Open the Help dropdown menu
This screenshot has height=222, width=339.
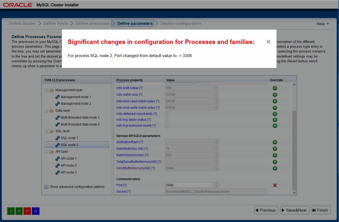point(323,24)
